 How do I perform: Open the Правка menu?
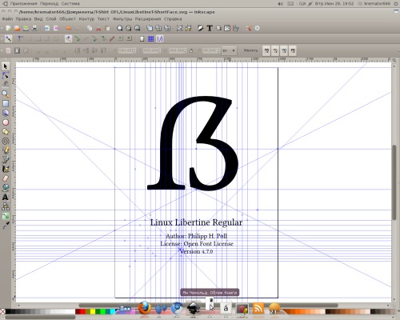point(23,19)
